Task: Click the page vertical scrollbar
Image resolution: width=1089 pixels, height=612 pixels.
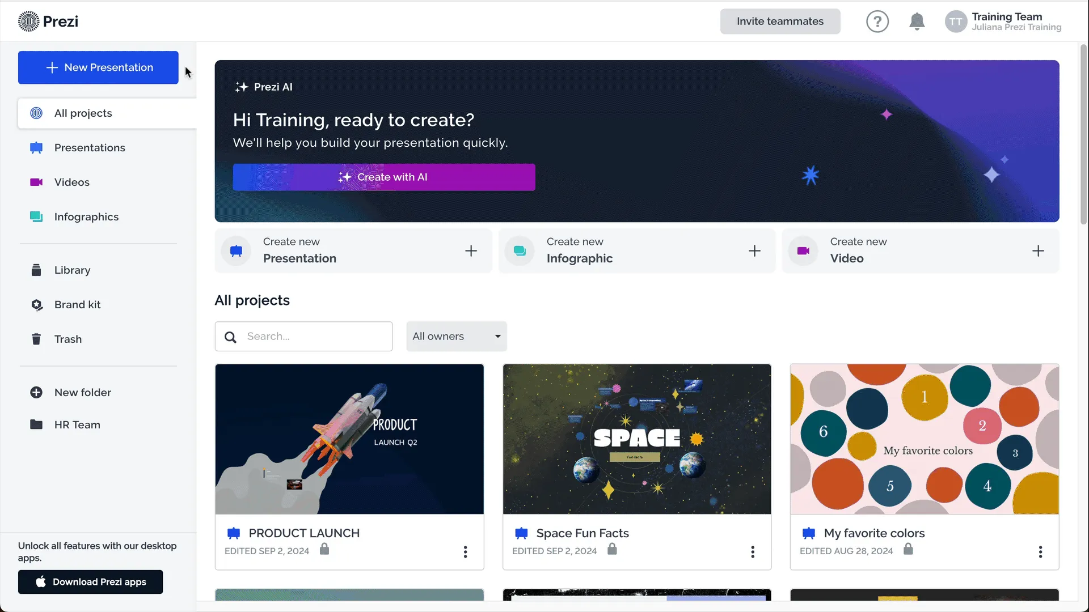Action: pyautogui.click(x=1083, y=135)
